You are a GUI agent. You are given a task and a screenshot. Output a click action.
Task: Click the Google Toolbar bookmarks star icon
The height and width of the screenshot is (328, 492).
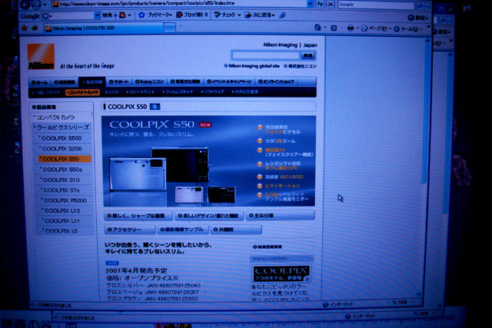[141, 15]
